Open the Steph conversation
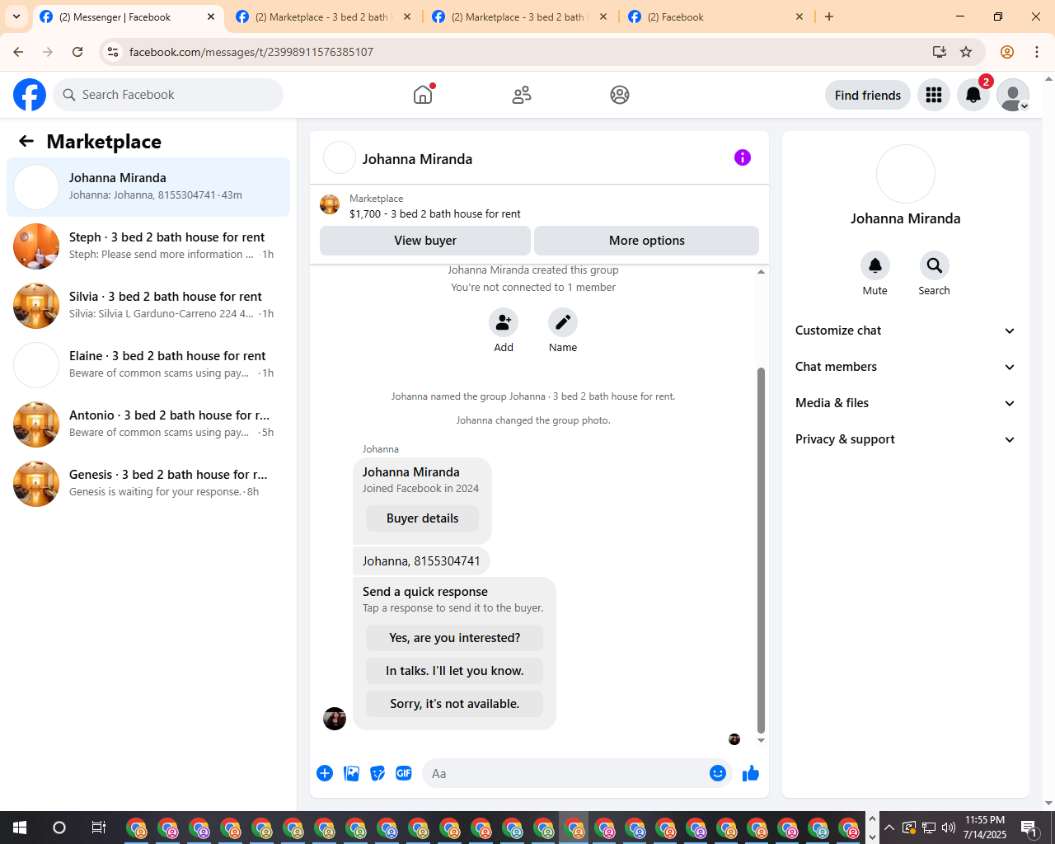 coord(148,246)
